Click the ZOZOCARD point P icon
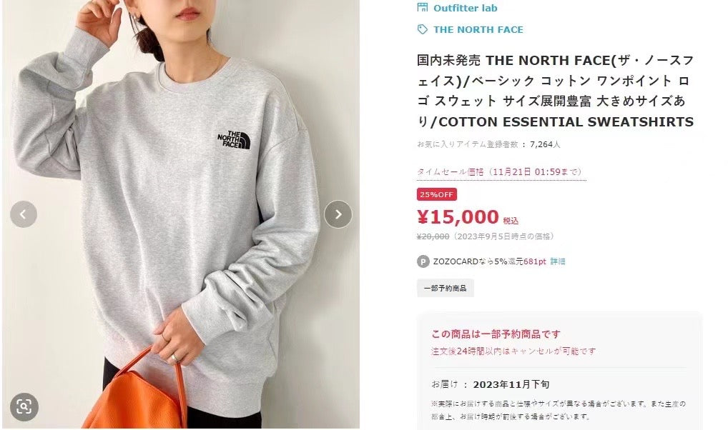 423,261
